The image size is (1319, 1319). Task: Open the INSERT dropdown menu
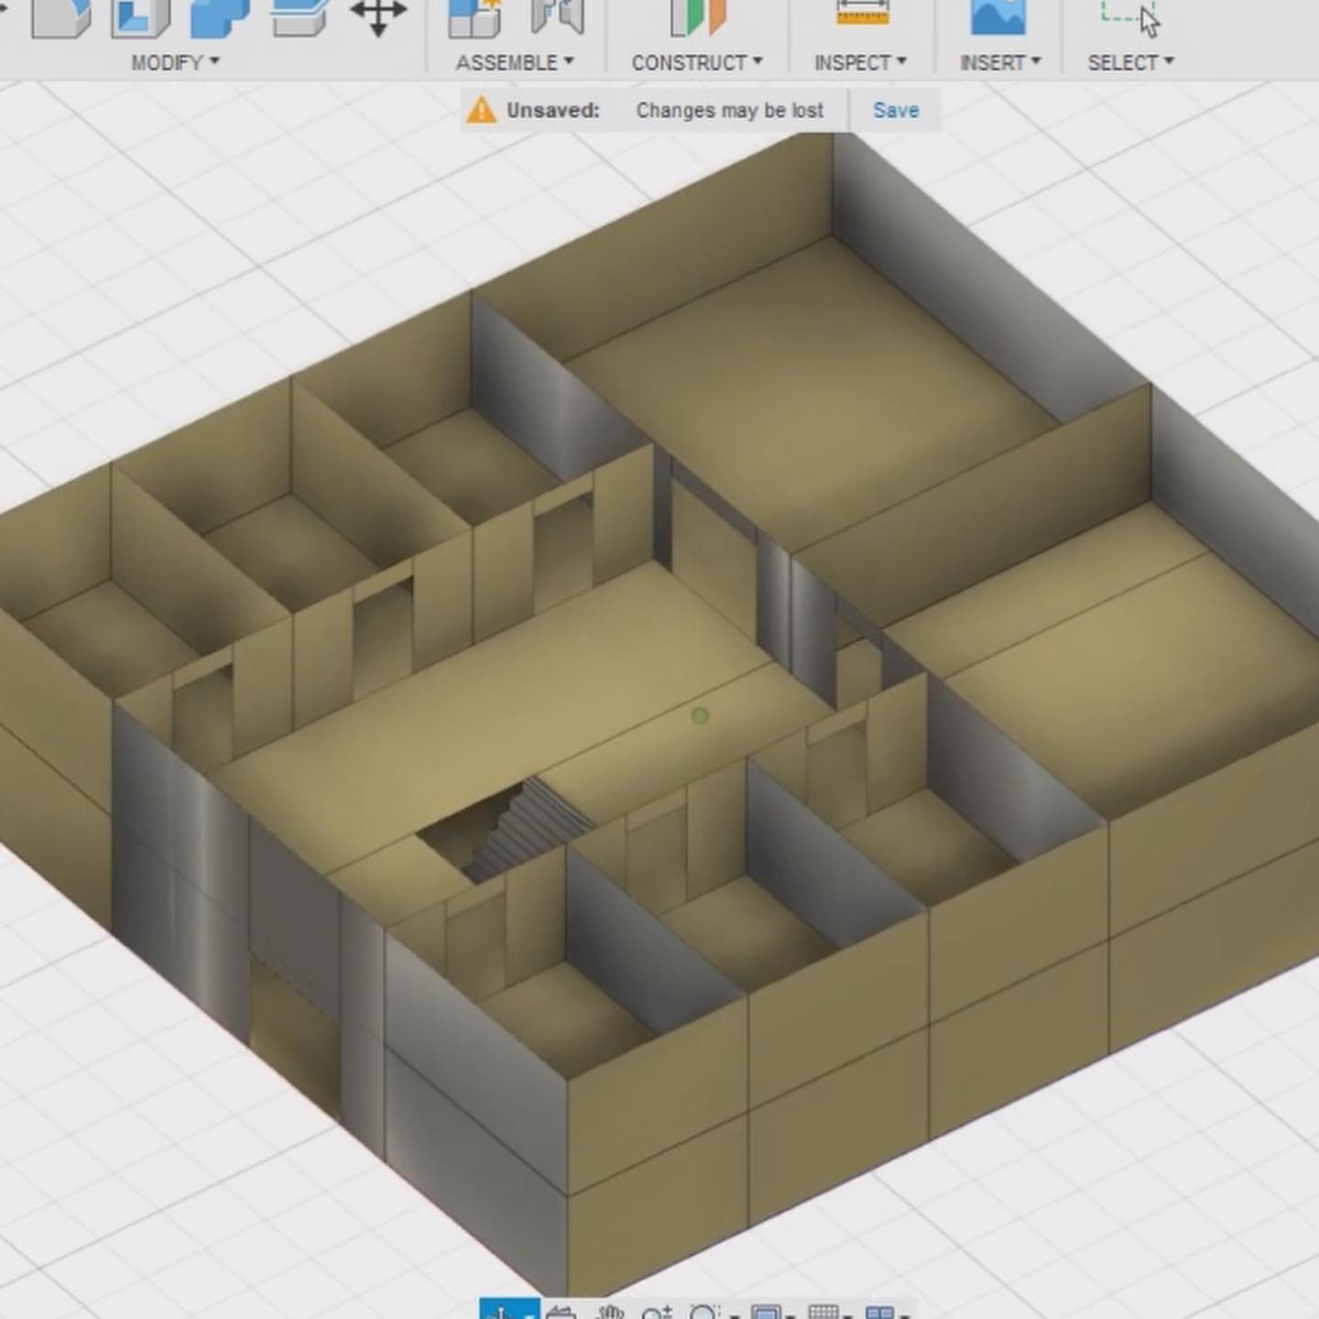(x=1000, y=62)
